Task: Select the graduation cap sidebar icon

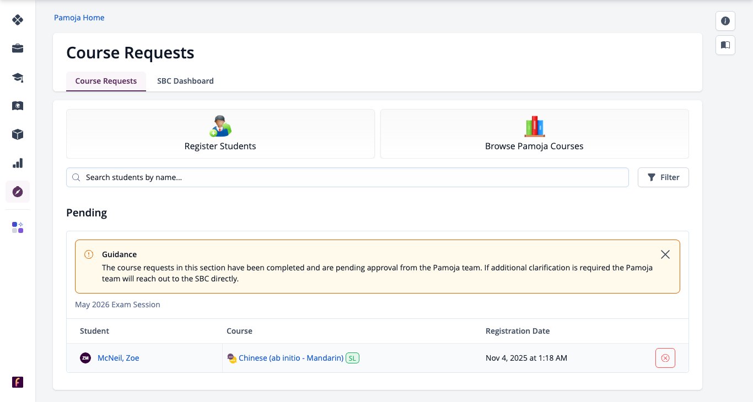Action: (18, 77)
